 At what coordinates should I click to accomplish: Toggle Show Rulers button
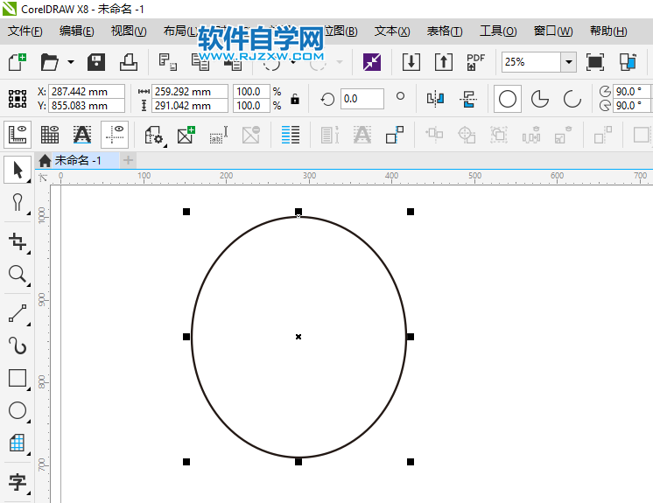[x=18, y=135]
